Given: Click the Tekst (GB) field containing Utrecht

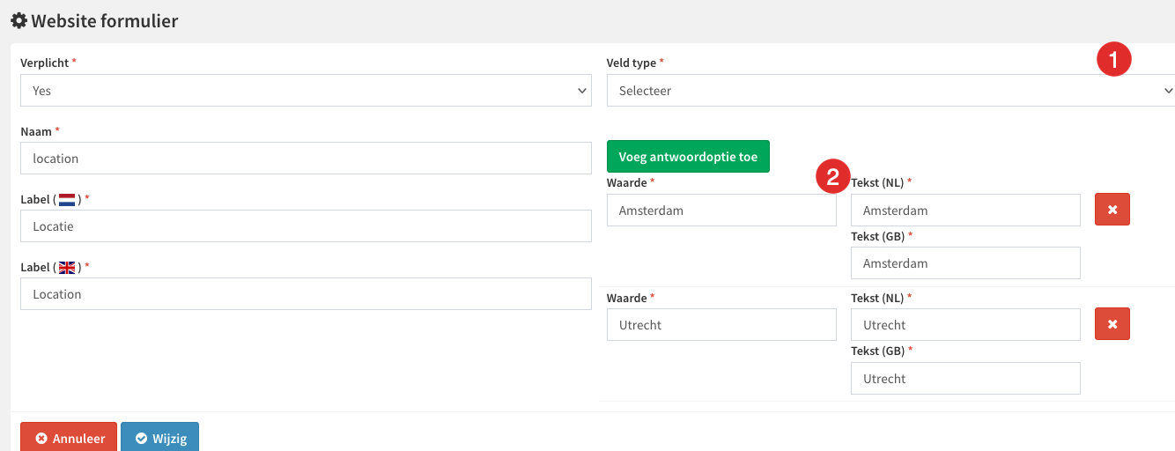Looking at the screenshot, I should tap(965, 379).
